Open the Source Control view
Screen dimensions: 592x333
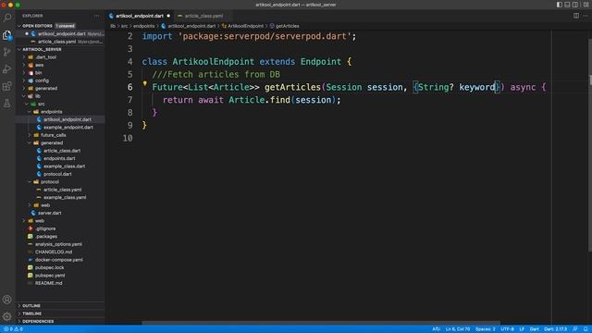(x=6, y=52)
